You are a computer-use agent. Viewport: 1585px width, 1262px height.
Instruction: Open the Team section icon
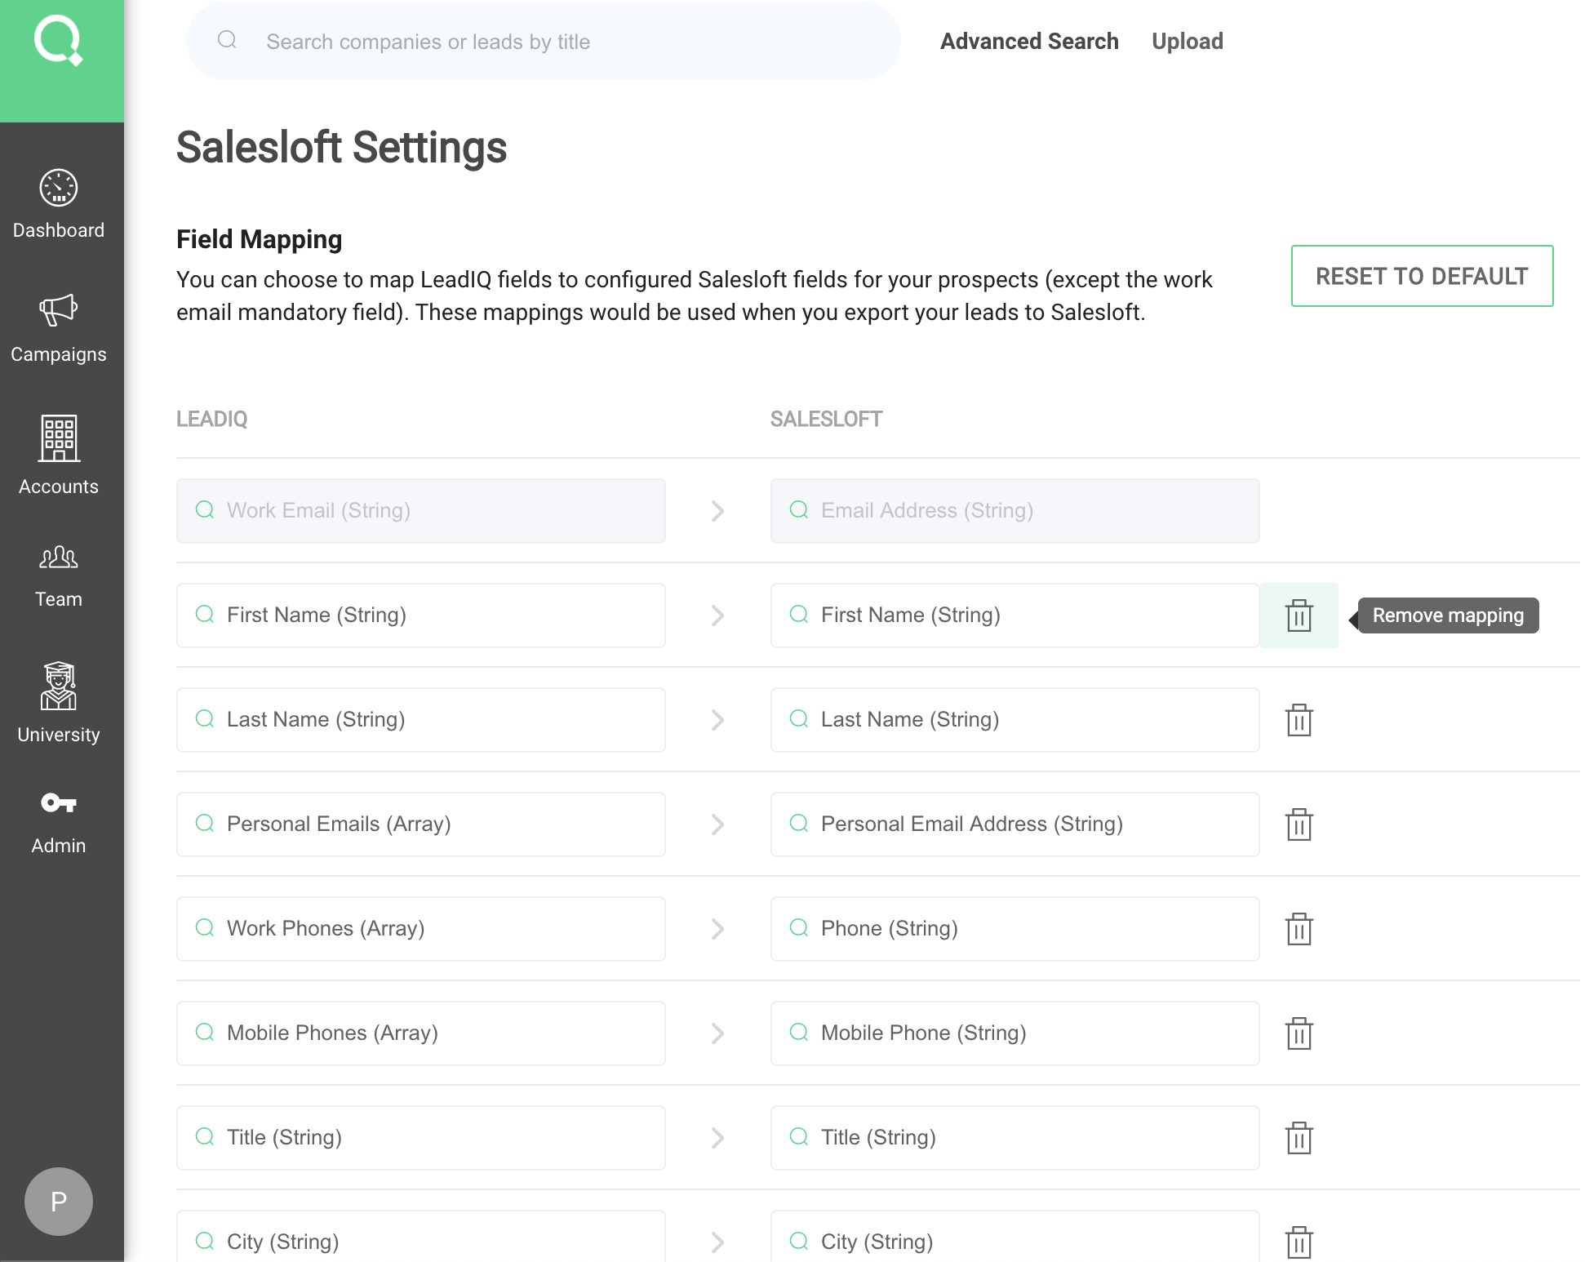coord(59,558)
